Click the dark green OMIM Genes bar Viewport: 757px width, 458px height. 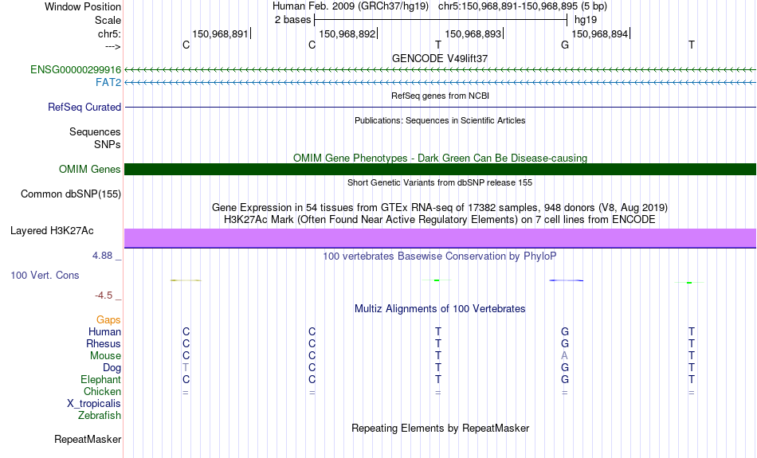click(x=440, y=170)
